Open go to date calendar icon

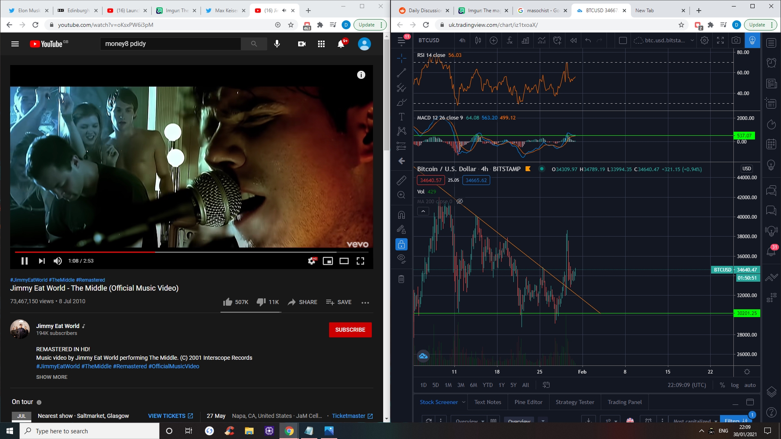pyautogui.click(x=546, y=385)
